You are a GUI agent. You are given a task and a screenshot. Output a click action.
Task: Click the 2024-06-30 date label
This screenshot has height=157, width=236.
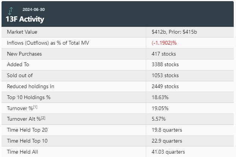tap(33, 9)
